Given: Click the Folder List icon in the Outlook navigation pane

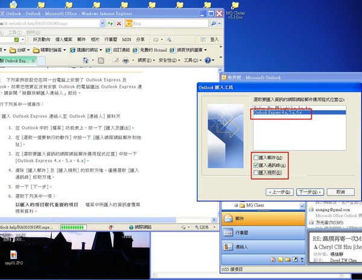Looking at the screenshot, I should tap(288, 259).
